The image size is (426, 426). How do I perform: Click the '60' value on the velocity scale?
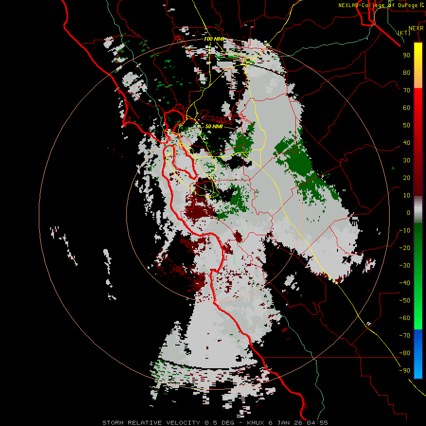click(407, 107)
